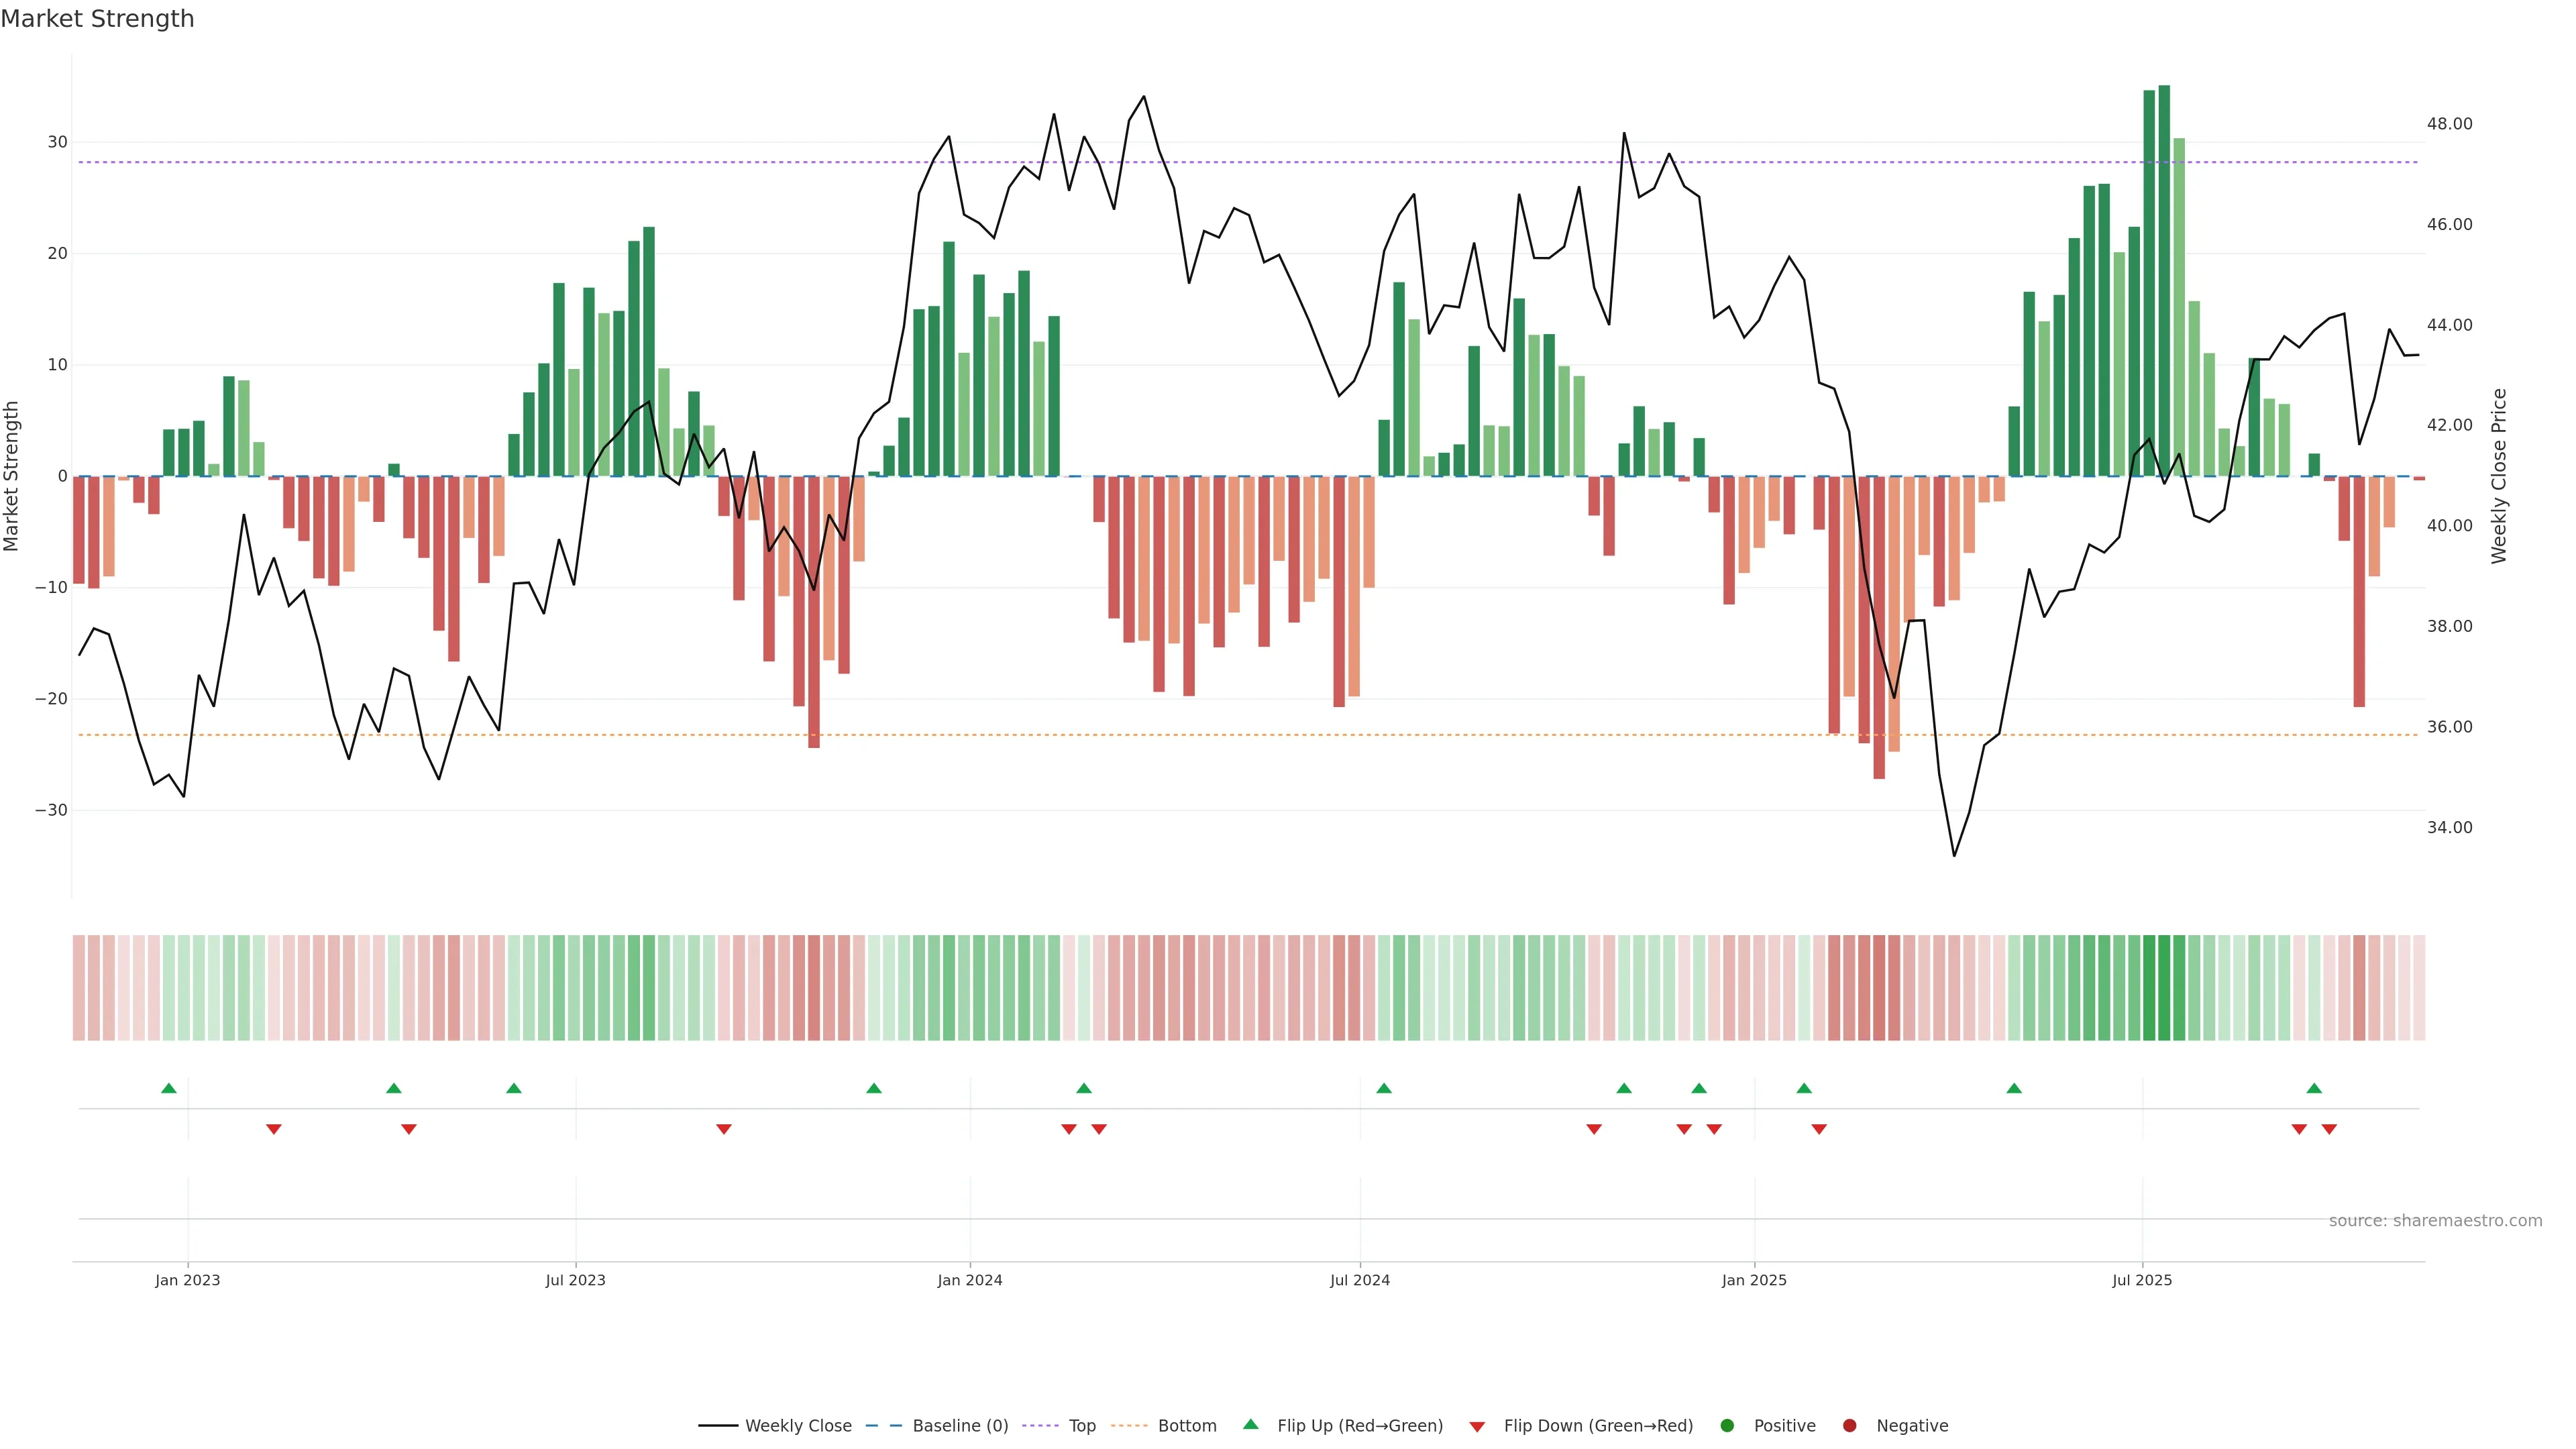
Task: Click the Jul 2025 x-axis label
Action: coord(2141,1280)
